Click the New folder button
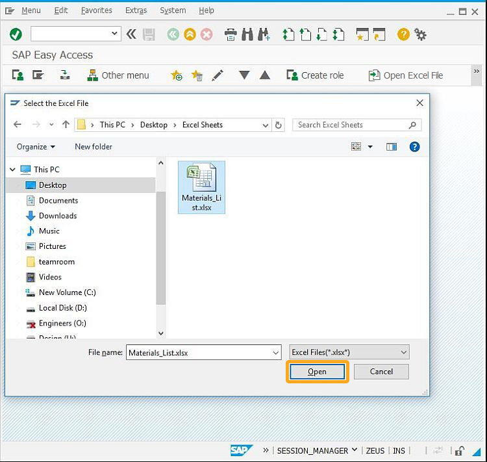This screenshot has height=462, width=487. point(94,147)
